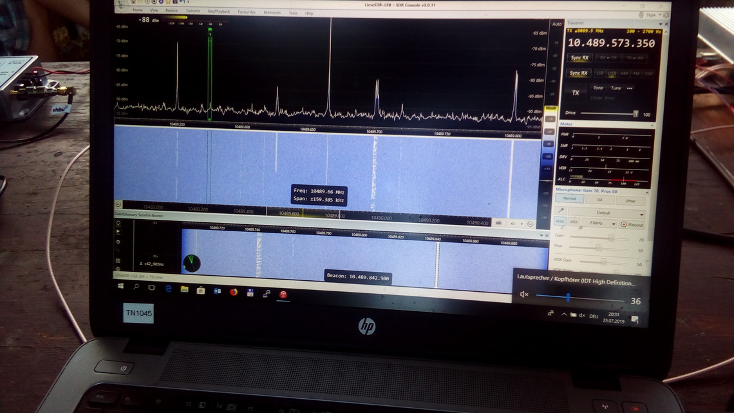Unmute the speaker in volume flyout
The image size is (734, 413).
click(x=524, y=294)
